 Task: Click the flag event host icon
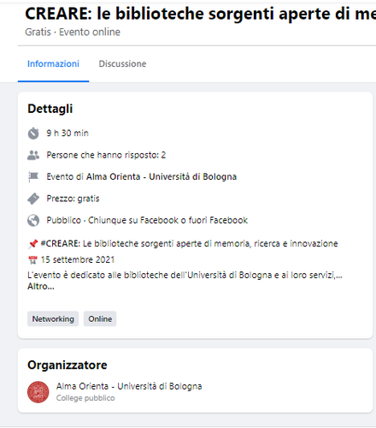(33, 177)
